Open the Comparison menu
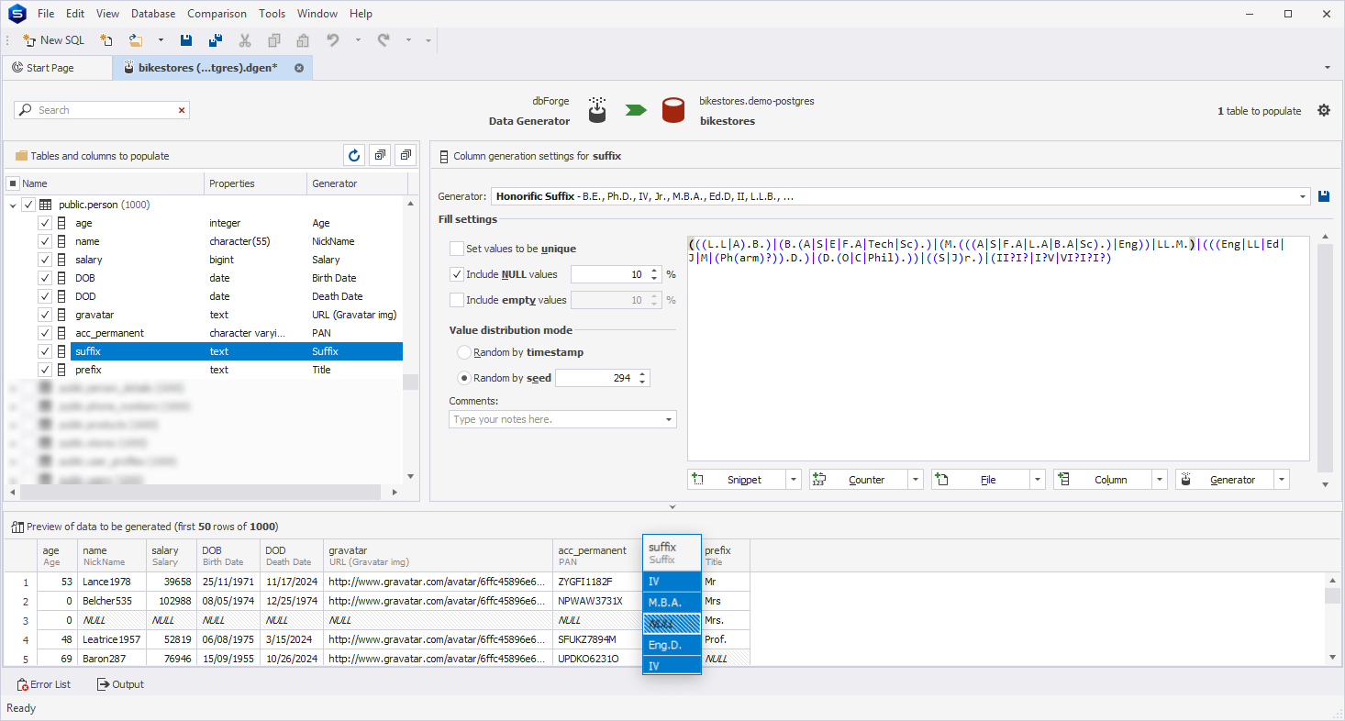This screenshot has width=1345, height=721. (217, 14)
